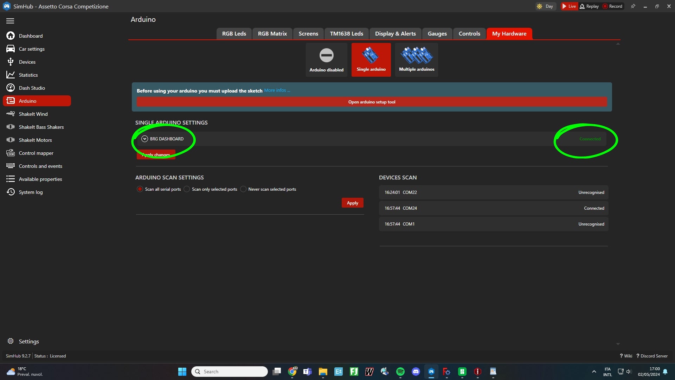Open the hamburger menu icon
The width and height of the screenshot is (675, 380).
[10, 21]
